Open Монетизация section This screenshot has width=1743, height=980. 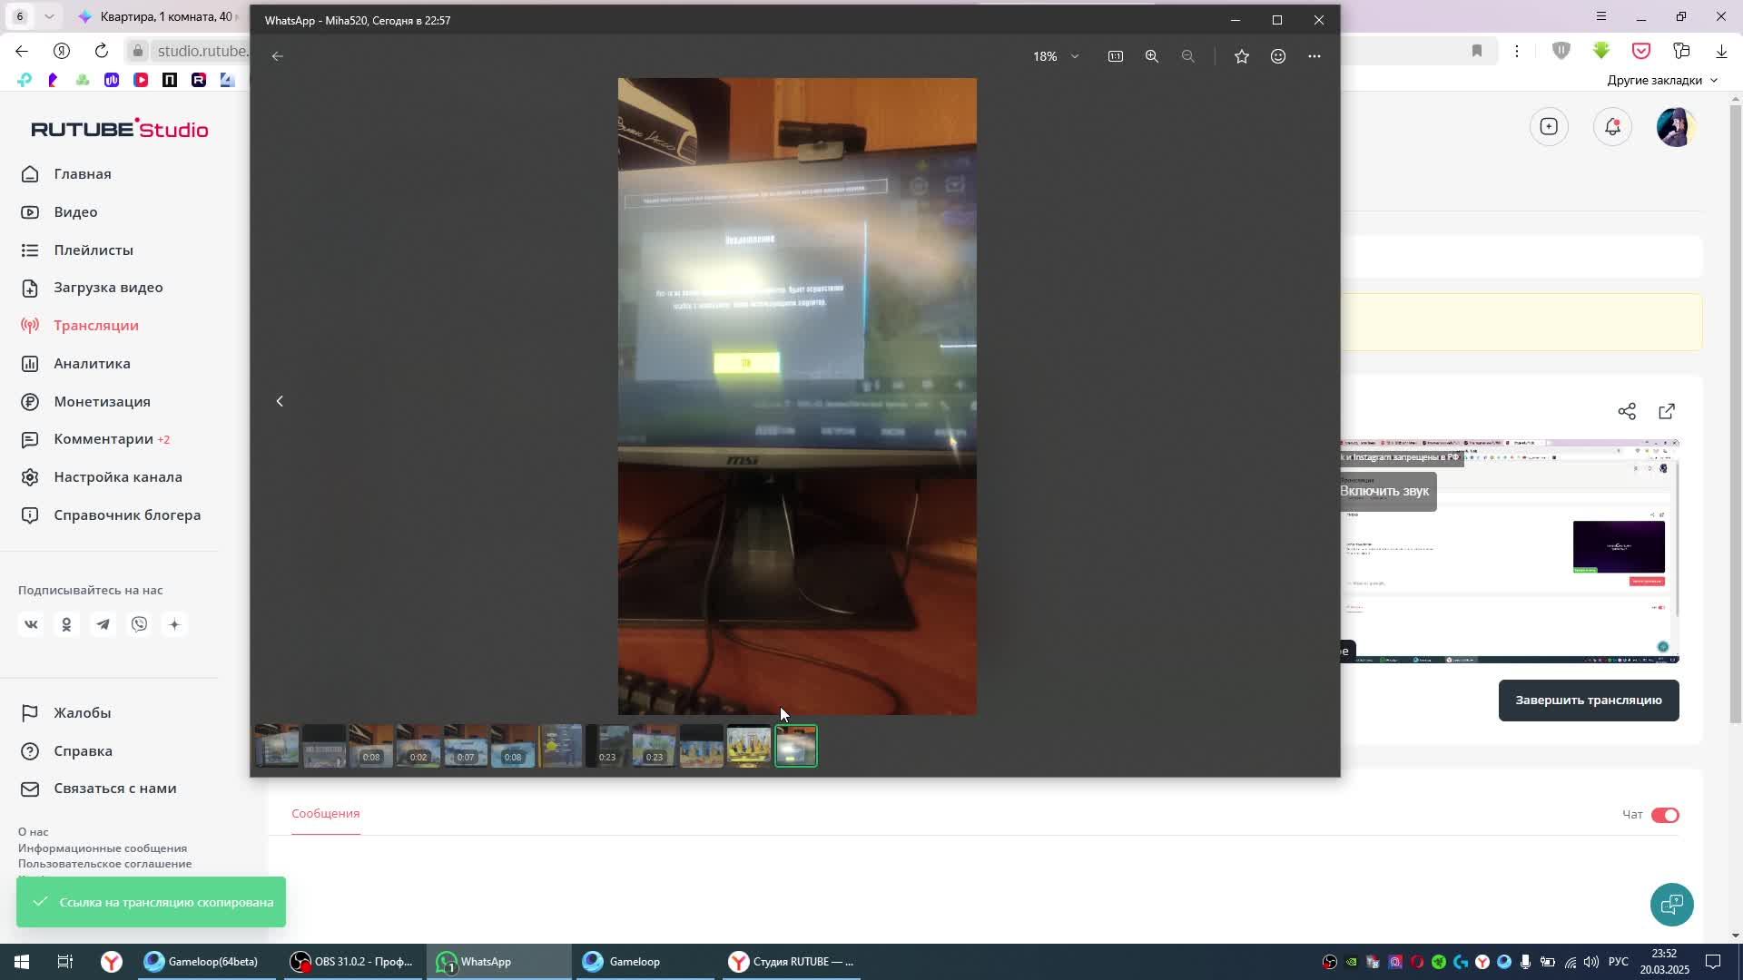(102, 401)
